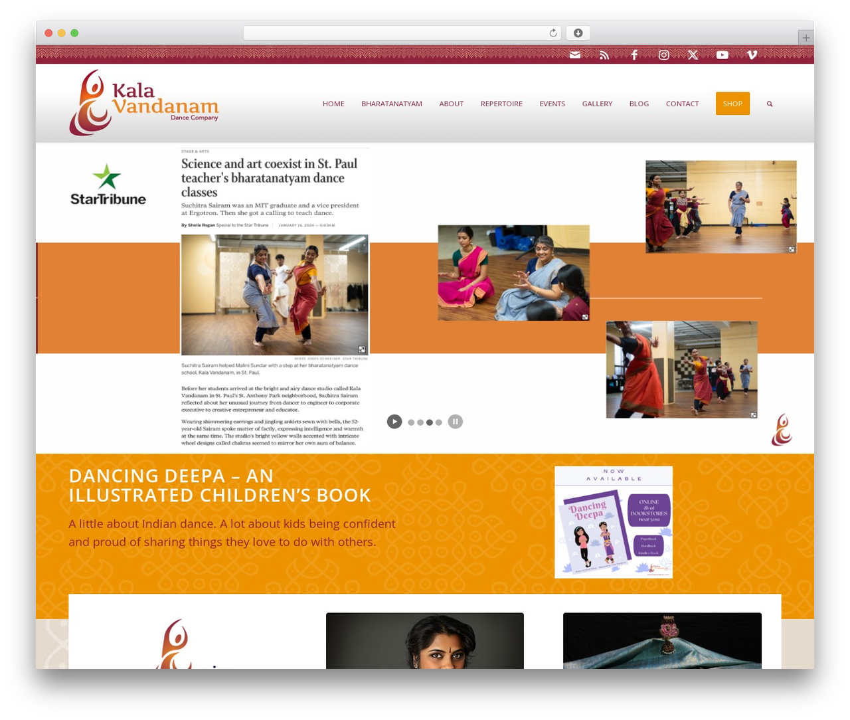
Task: Open the dance class photo at slide top right
Action: coord(721,207)
